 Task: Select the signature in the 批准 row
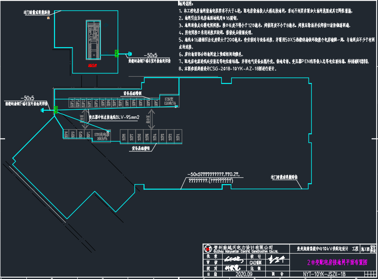tap(234, 259)
